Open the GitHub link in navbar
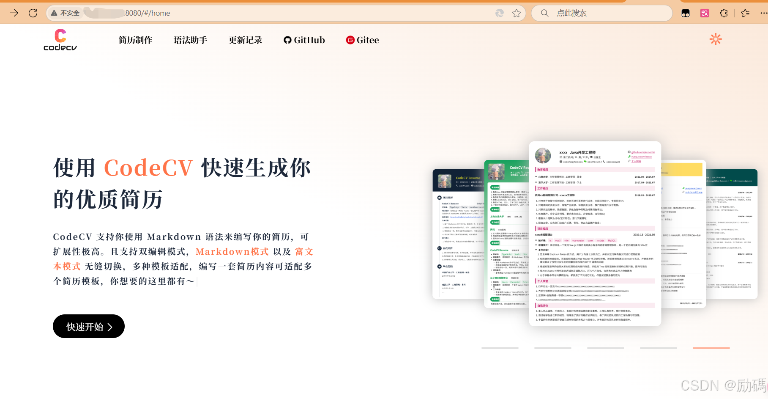This screenshot has width=768, height=399. point(304,40)
